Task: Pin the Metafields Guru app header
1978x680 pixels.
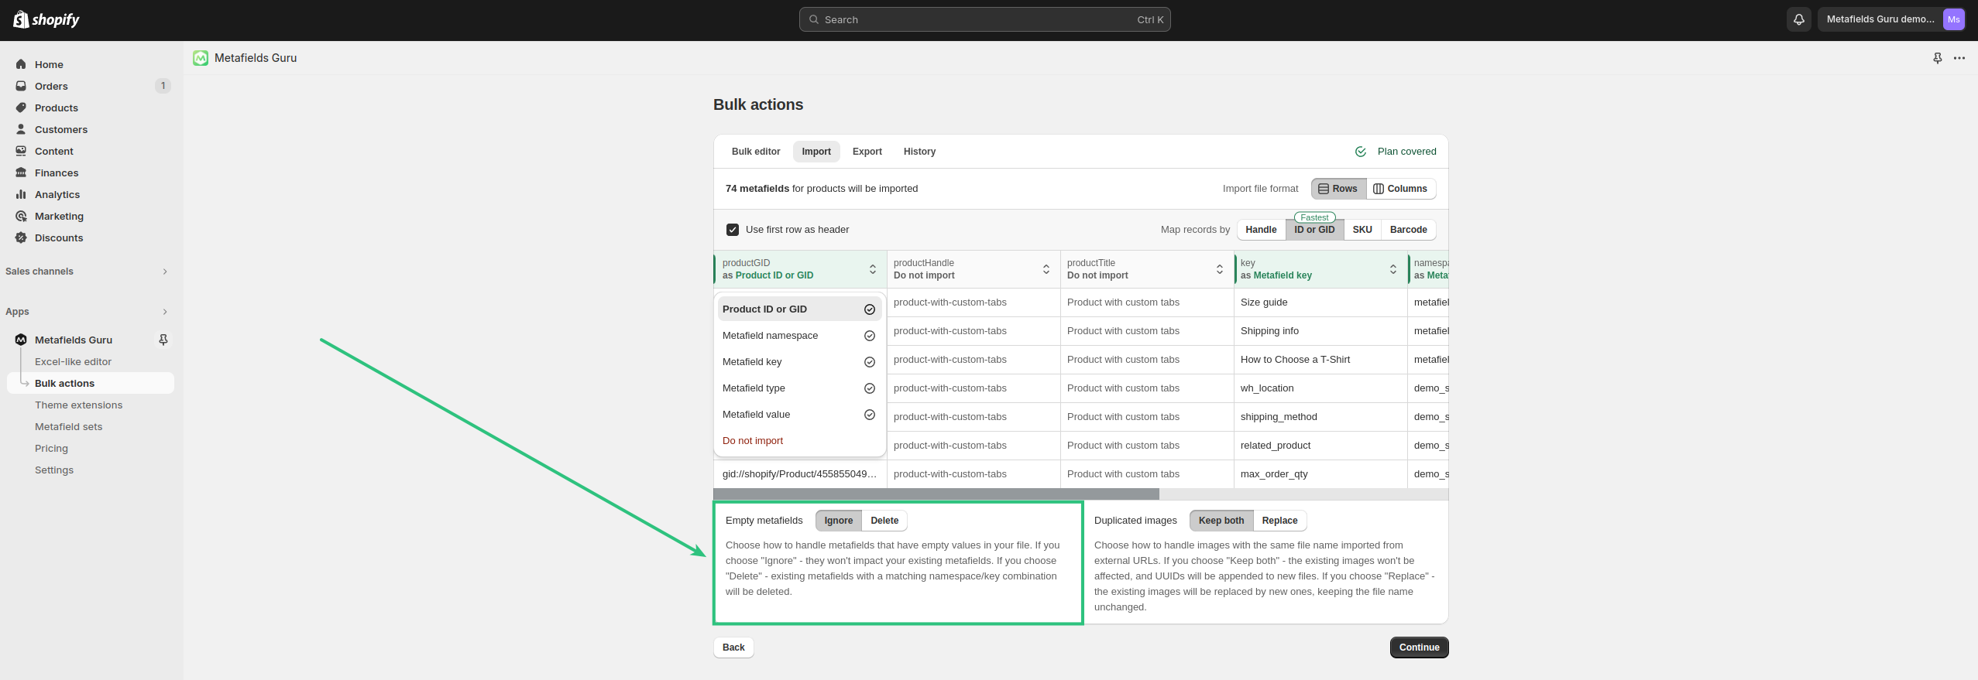Action: click(1938, 58)
